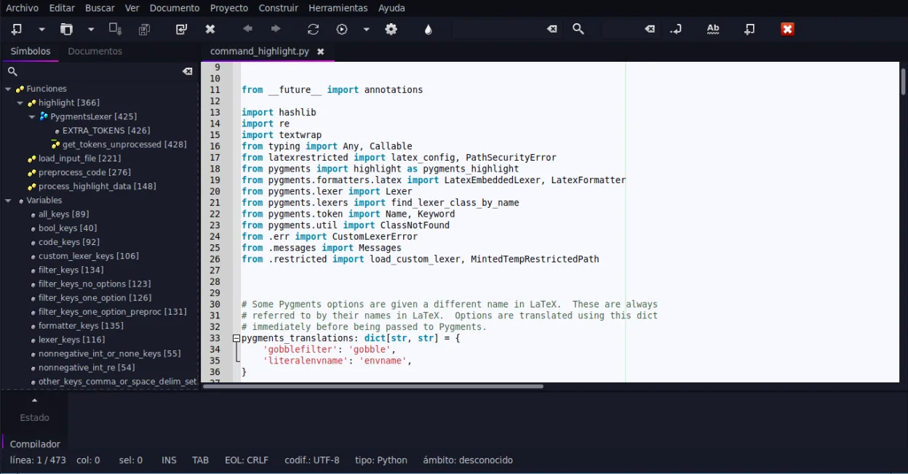908x474 pixels.
Task: Select the command_highlight.py editor tab
Action: pos(260,52)
